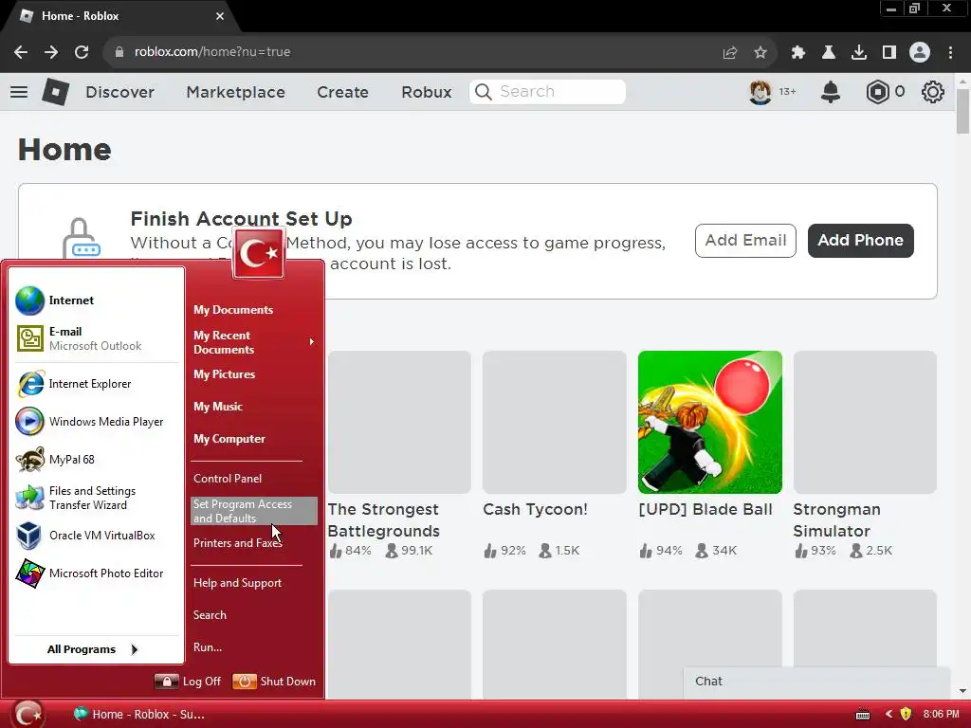Open The Strongest Battlegrounds game
The width and height of the screenshot is (971, 728).
coord(399,455)
